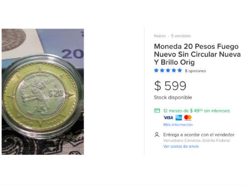Click the first blue rating star

pyautogui.click(x=156, y=70)
